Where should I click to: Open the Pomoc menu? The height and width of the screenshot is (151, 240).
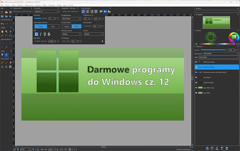pyautogui.click(x=71, y=5)
